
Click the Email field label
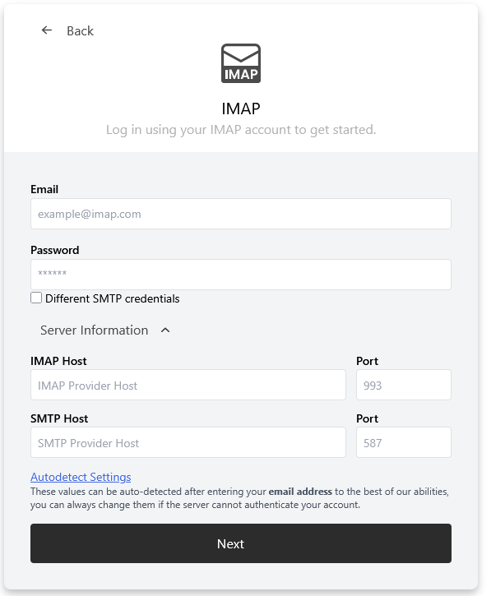[x=44, y=189]
